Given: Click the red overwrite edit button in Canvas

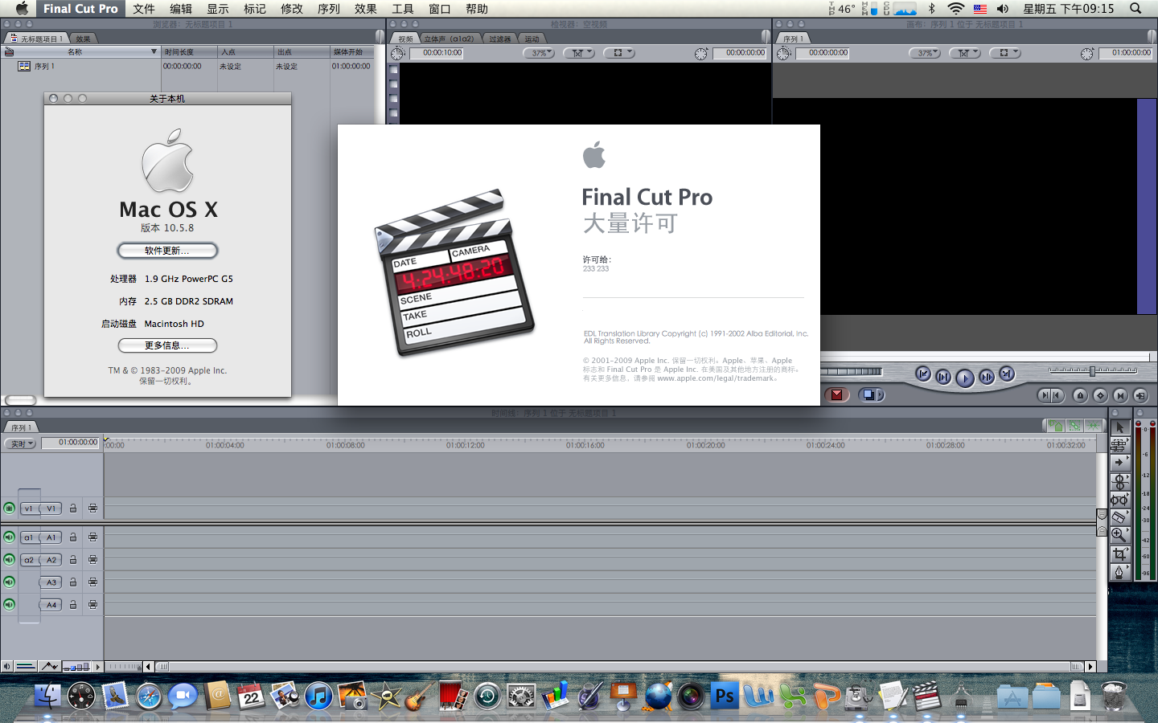Looking at the screenshot, I should pos(837,394).
